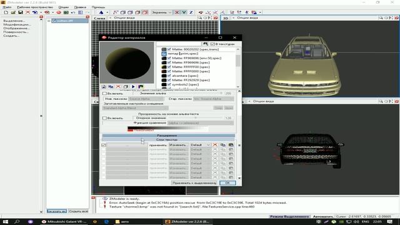Image resolution: width=400 pixels, height=225 pixels.
Task: Open Materials editor red sphere toolbar icon
Action: (59, 12)
